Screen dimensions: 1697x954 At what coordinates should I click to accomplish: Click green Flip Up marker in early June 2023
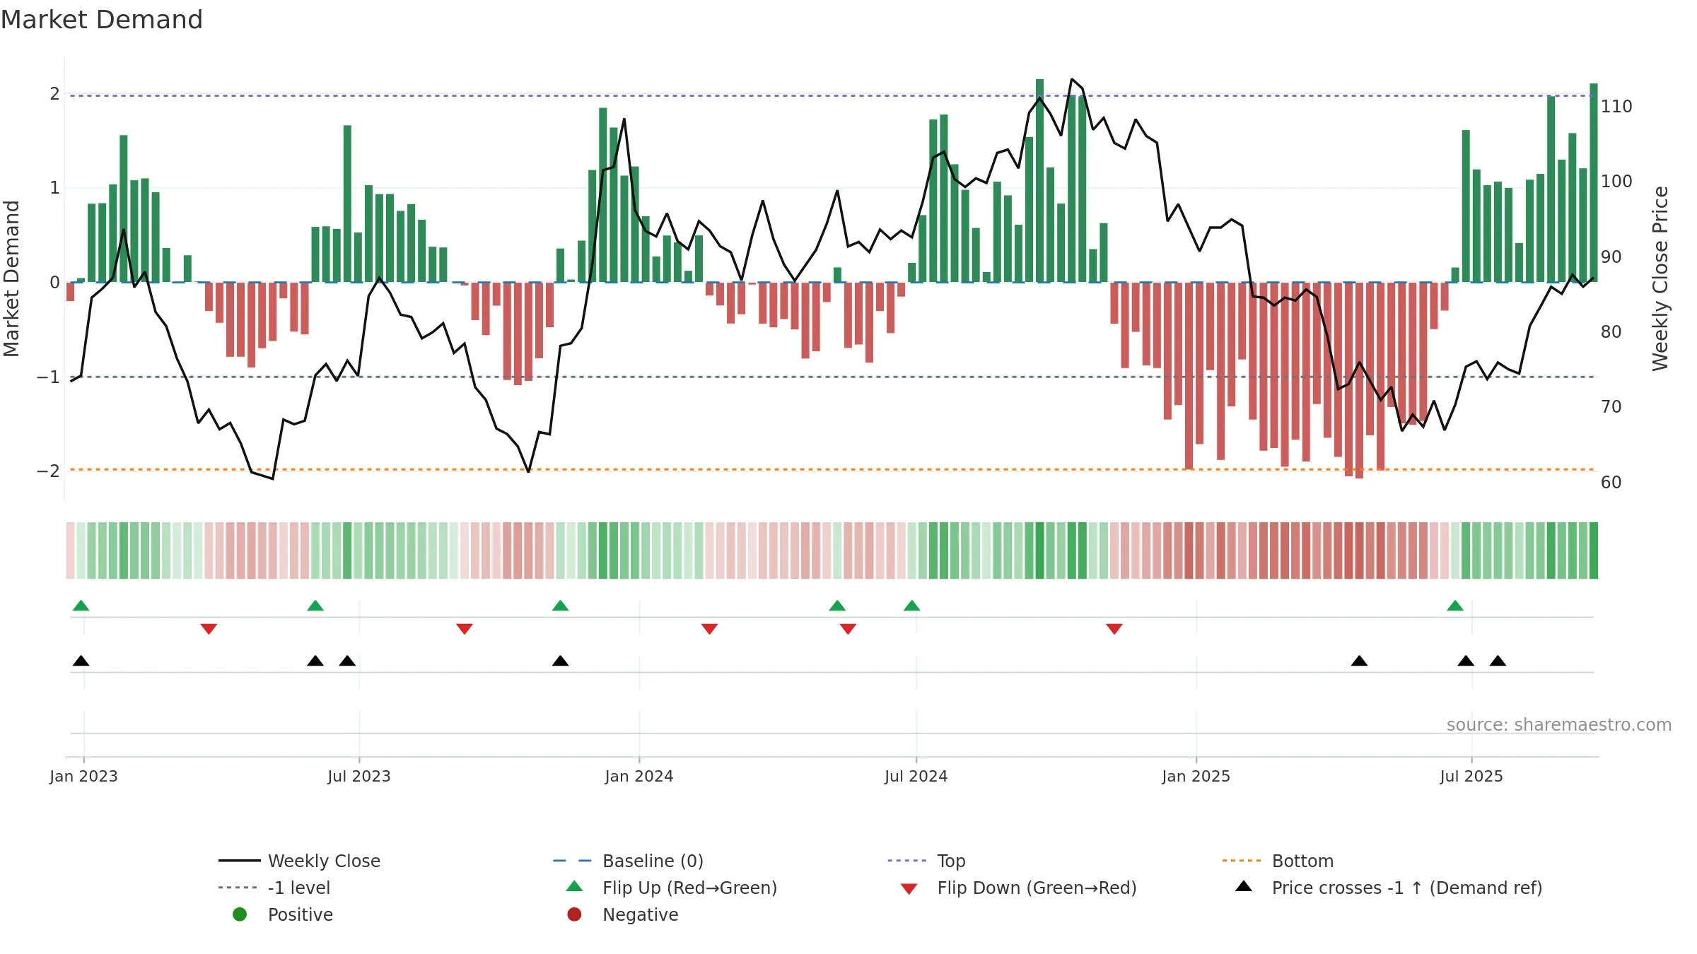click(315, 606)
